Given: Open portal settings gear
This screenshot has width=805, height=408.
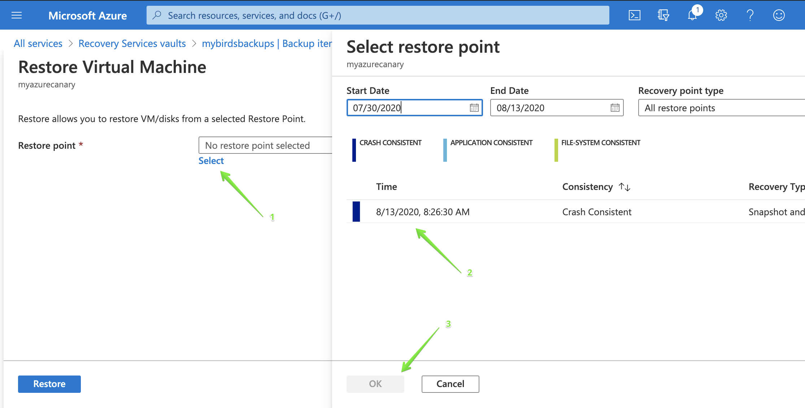Looking at the screenshot, I should pyautogui.click(x=721, y=15).
